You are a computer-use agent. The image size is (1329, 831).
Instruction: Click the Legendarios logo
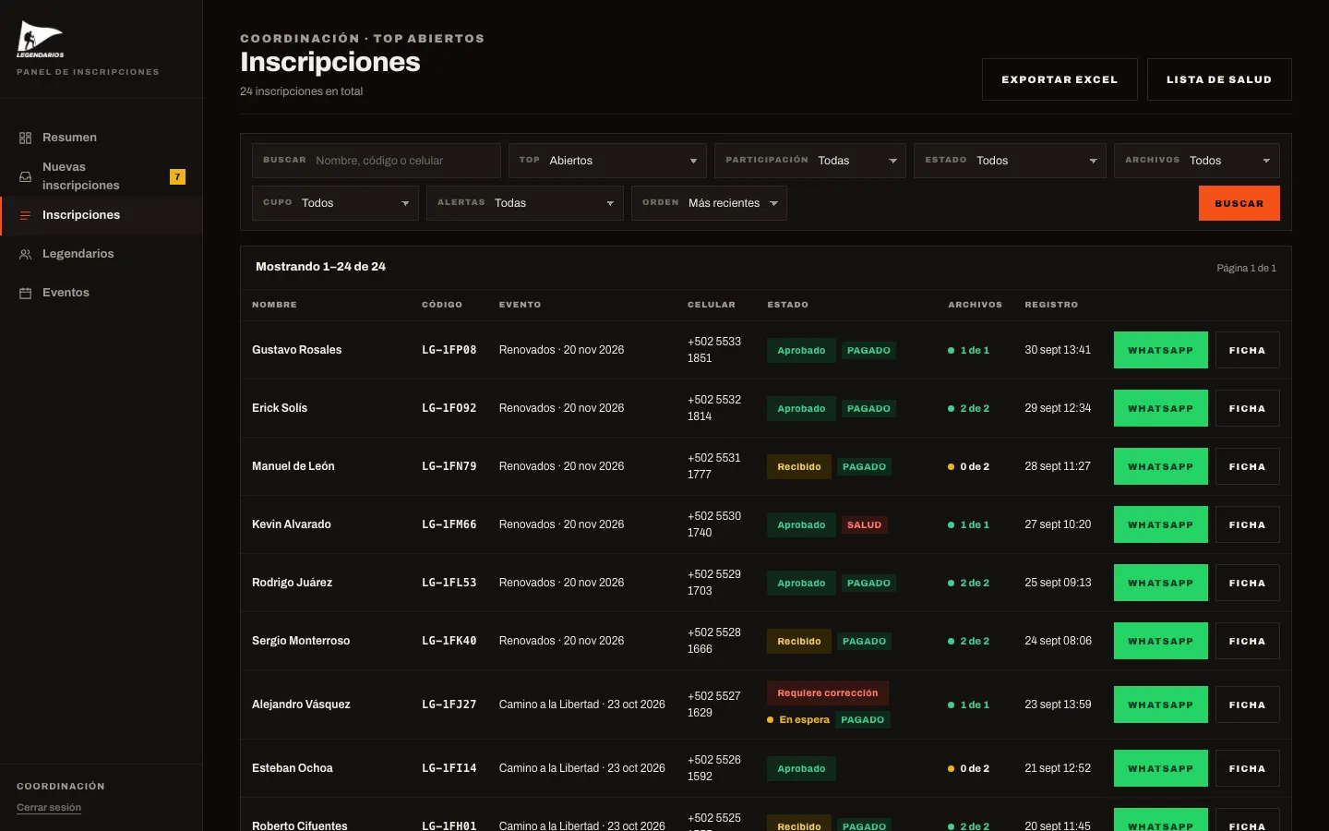coord(41,40)
